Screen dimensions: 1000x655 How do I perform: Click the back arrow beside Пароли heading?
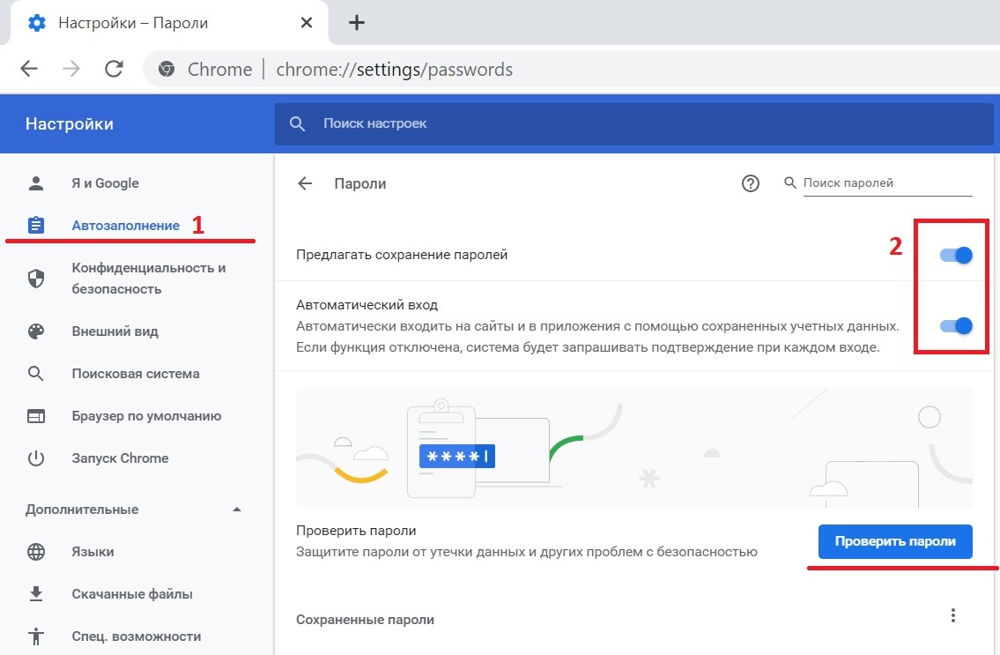305,183
